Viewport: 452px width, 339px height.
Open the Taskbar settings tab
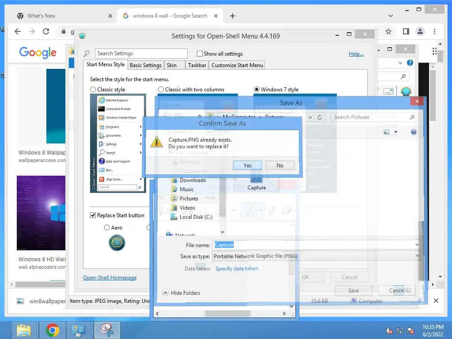[197, 65]
